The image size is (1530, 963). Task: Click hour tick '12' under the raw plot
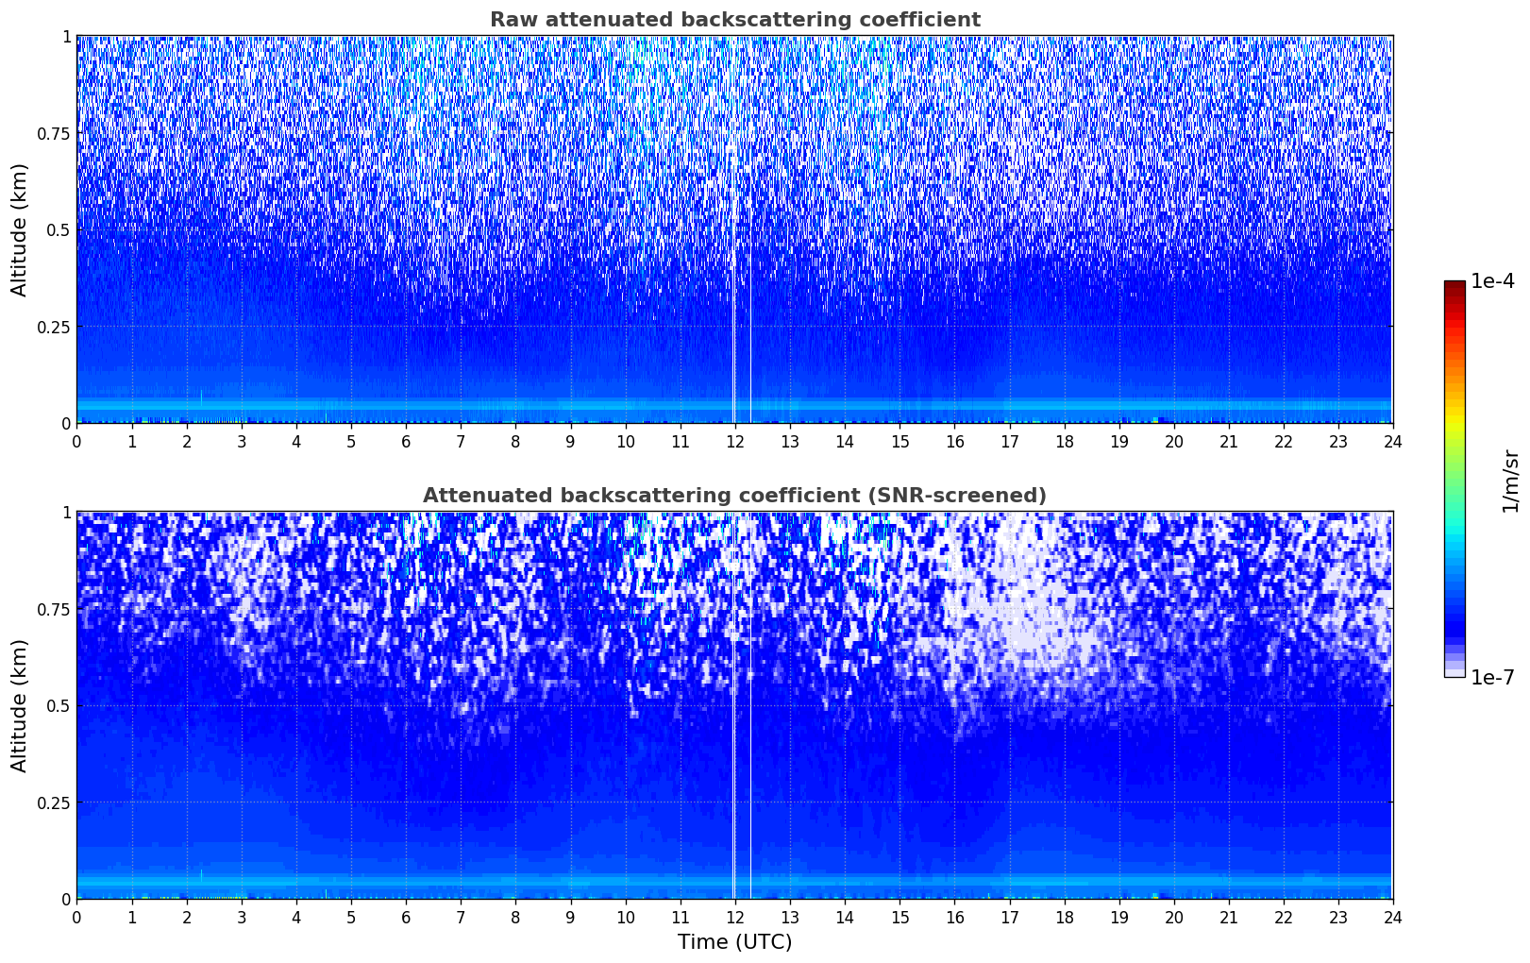[734, 441]
